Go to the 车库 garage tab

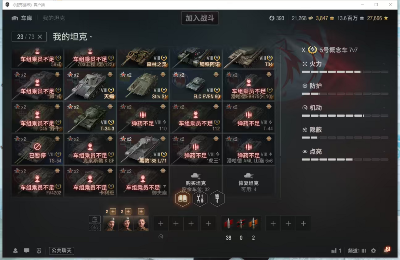click(x=22, y=18)
